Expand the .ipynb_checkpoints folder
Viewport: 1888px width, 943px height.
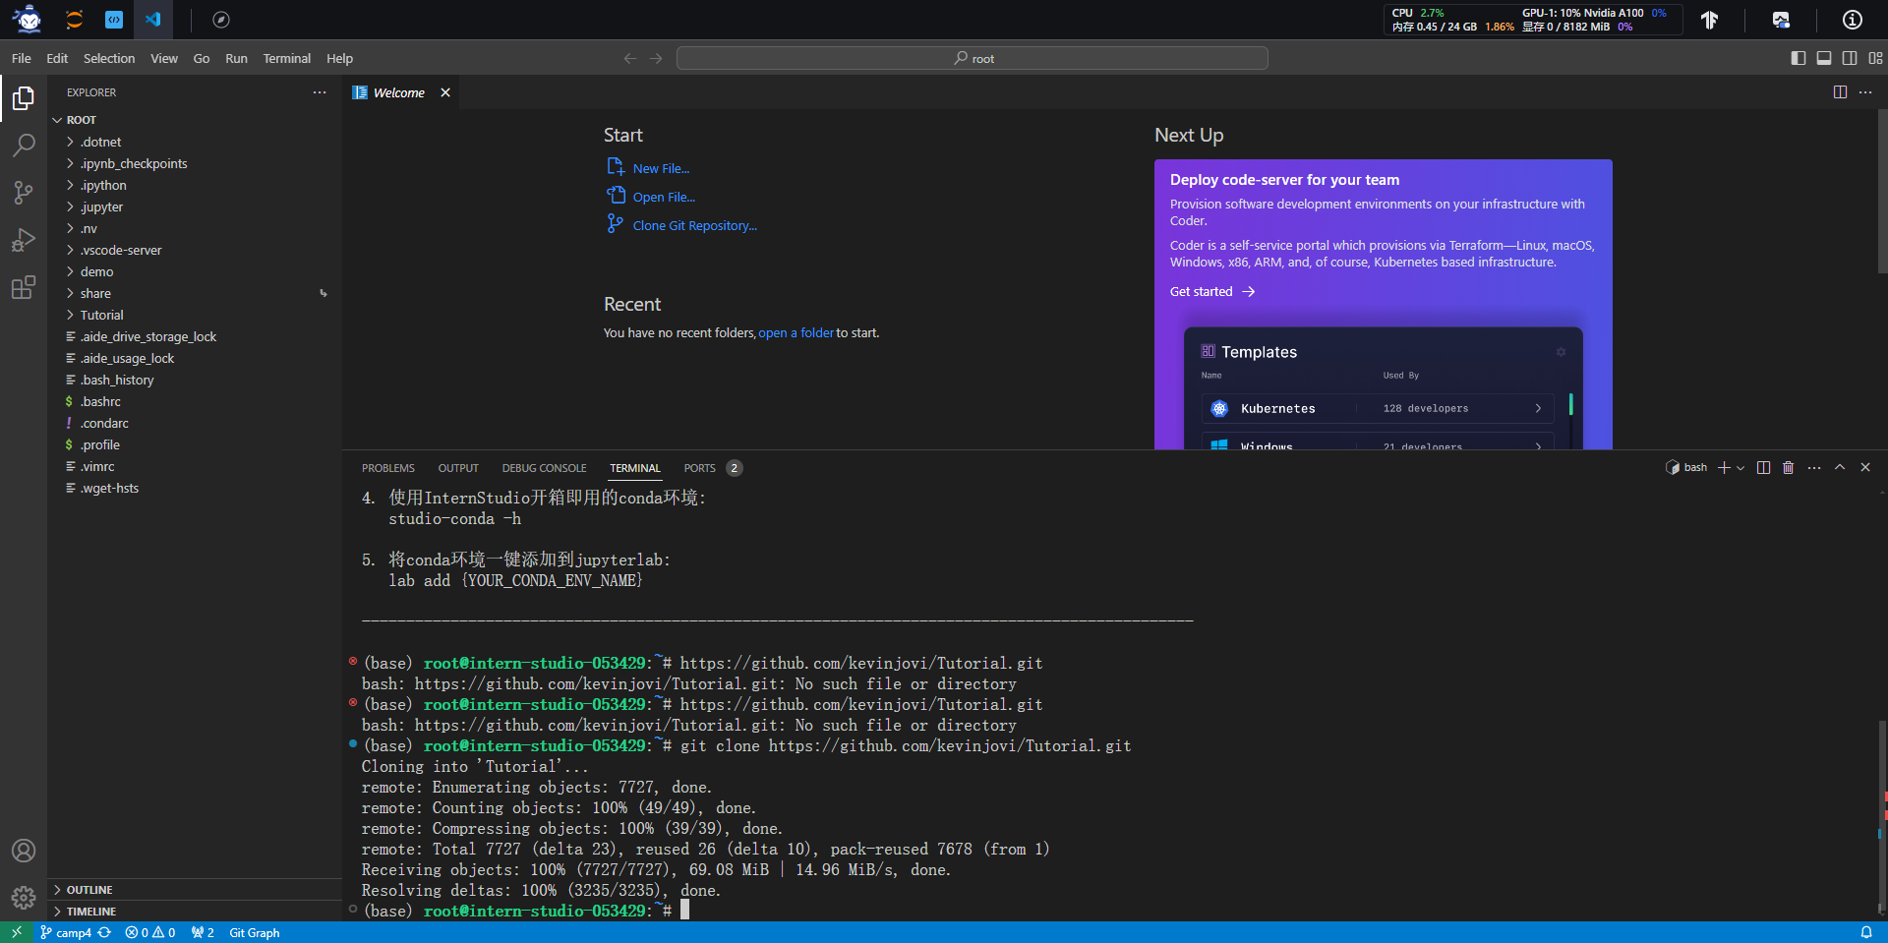click(195, 163)
